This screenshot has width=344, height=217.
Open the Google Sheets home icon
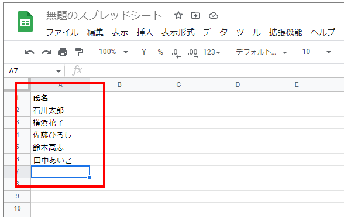[25, 22]
